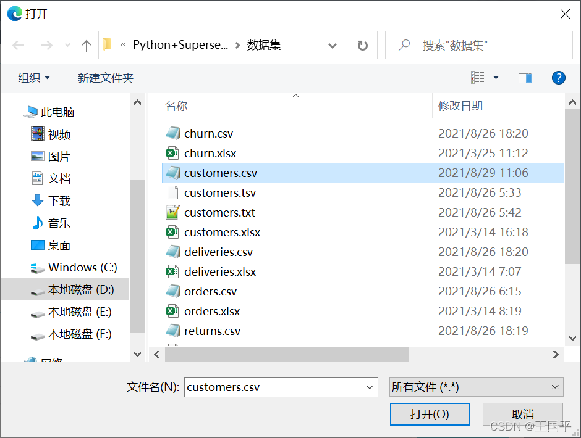Click the refresh folder icon
Viewport: 581px width, 438px height.
click(363, 46)
